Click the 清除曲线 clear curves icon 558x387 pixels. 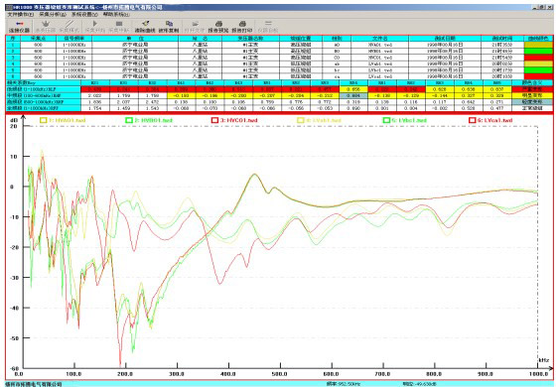tap(145, 27)
